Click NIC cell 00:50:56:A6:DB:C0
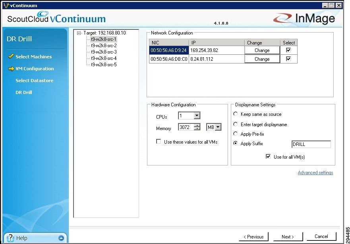Viewport: 350px width, 244px height. click(169, 59)
